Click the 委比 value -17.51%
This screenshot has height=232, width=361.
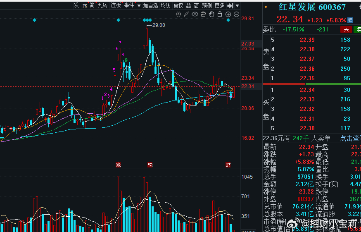point(293,29)
